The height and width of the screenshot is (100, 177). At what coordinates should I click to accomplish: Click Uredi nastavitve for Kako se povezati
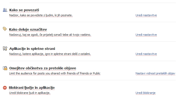146,15
